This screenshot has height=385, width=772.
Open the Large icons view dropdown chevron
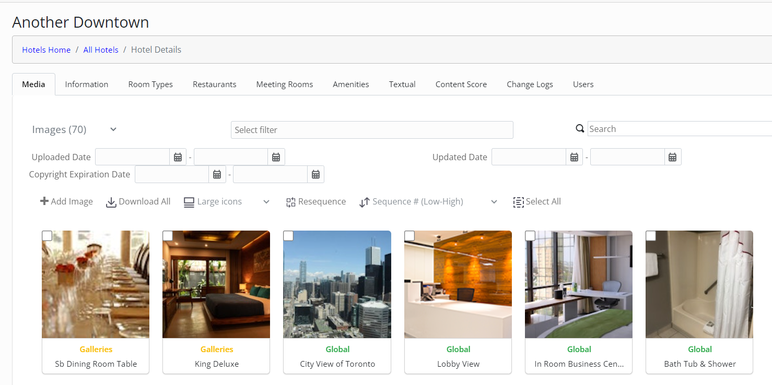[266, 202]
